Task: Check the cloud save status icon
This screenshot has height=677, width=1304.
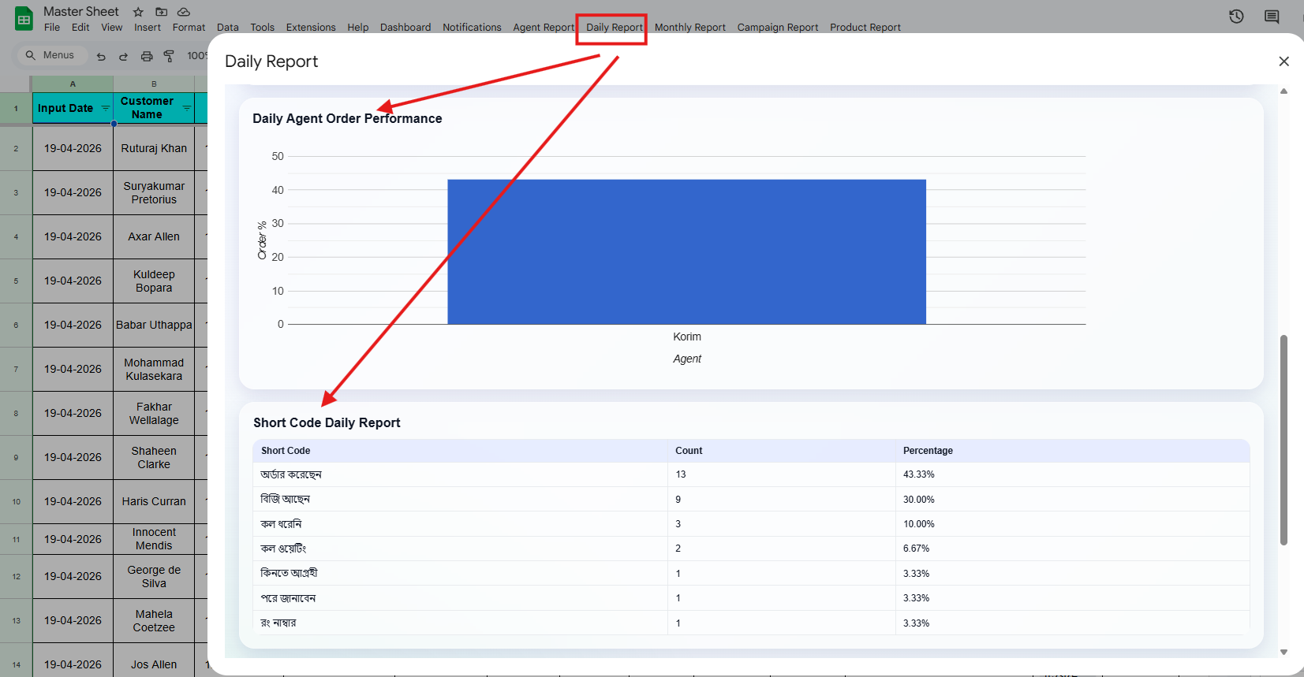Action: click(184, 12)
